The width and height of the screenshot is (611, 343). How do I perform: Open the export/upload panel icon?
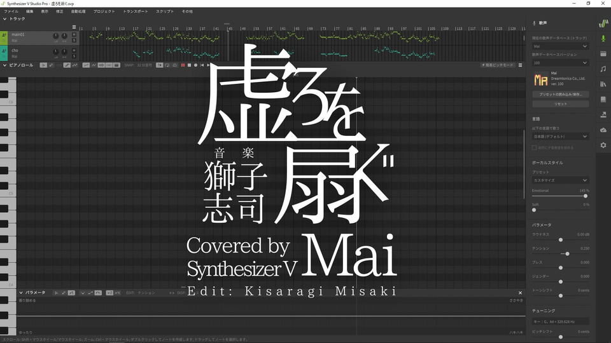click(603, 114)
